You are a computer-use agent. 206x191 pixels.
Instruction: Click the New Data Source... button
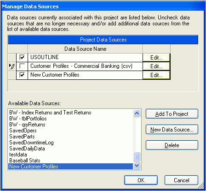(172, 130)
